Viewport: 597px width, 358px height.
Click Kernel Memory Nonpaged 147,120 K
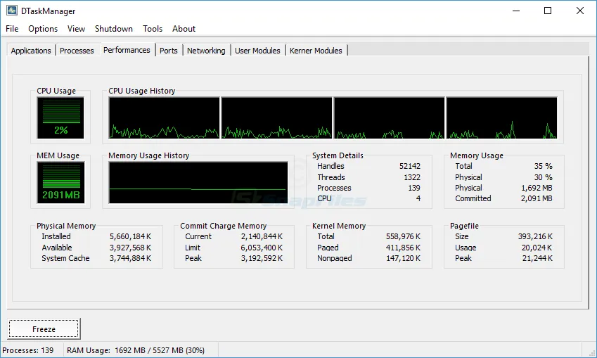pyautogui.click(x=403, y=258)
